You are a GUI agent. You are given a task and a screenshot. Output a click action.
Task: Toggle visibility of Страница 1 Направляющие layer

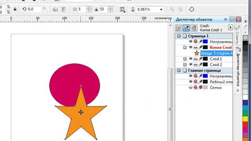point(190,42)
